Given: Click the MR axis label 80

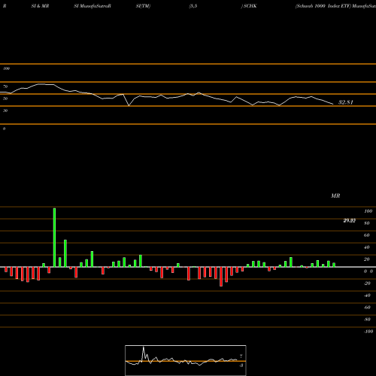Looking at the screenshot, I should (x=367, y=223).
